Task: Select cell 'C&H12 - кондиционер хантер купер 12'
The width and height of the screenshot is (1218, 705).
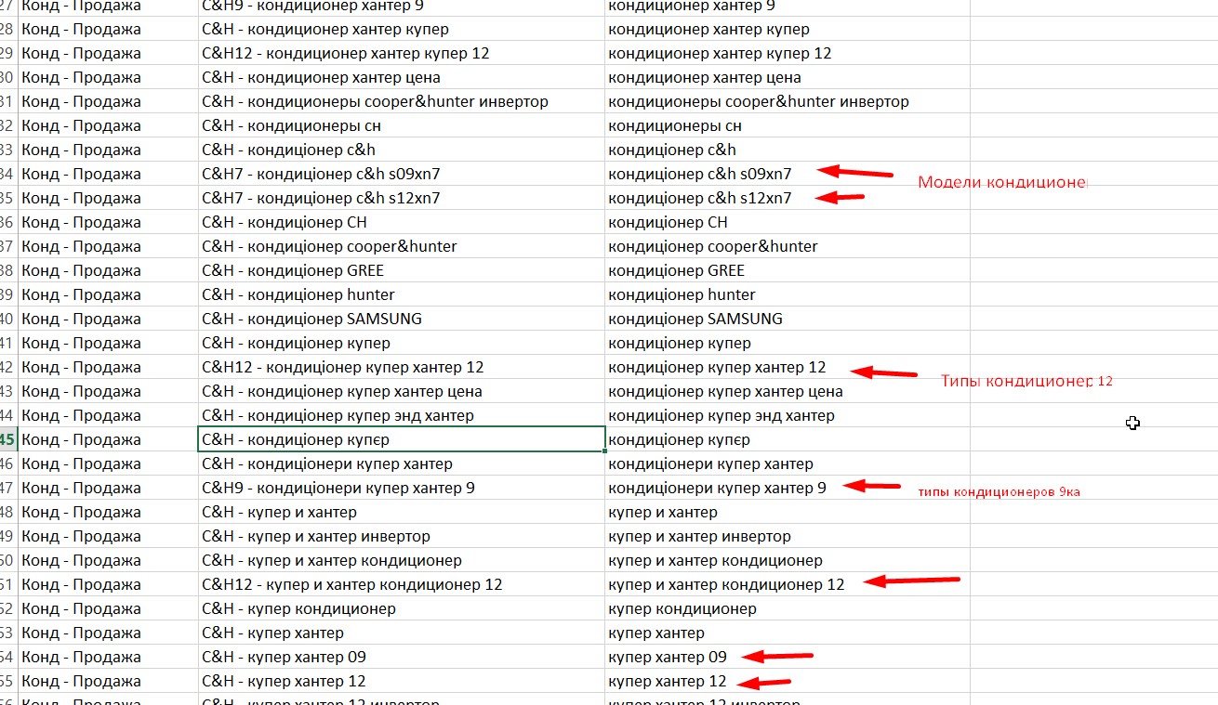Action: [402, 53]
